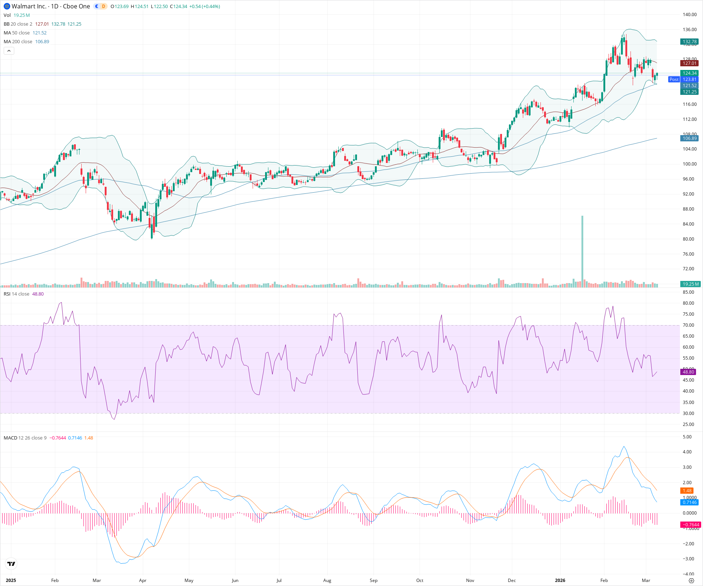The height and width of the screenshot is (586, 703).
Task: Click the 124.34 current price label on scale
Action: [x=690, y=73]
